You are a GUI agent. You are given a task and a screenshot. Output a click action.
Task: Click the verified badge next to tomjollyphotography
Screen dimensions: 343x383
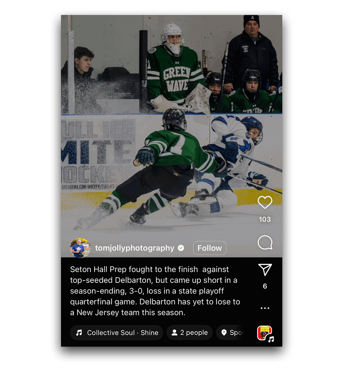point(181,248)
